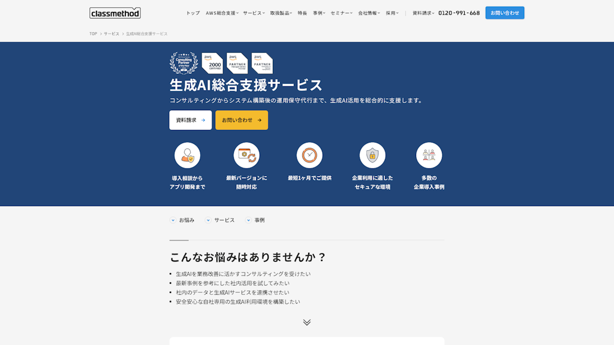Open the 特長 menu item

(302, 13)
